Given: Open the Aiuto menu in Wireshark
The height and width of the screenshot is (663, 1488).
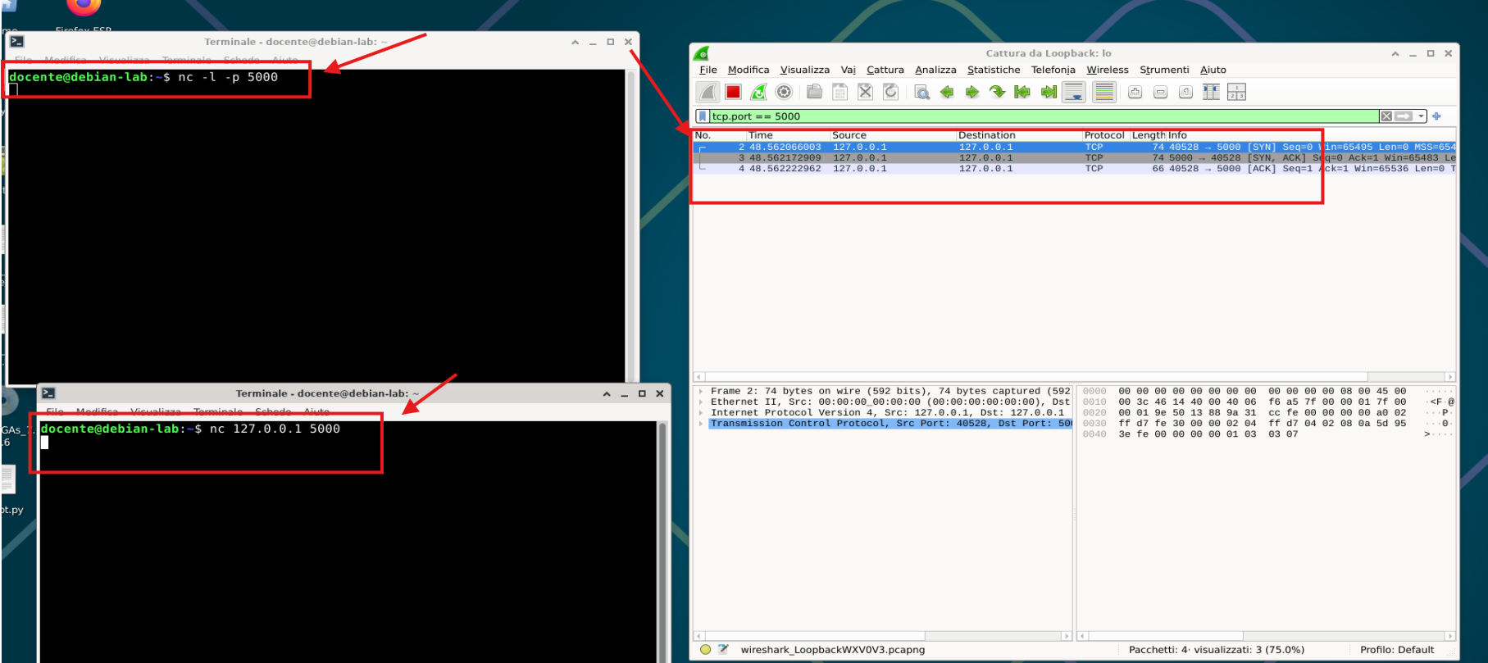Looking at the screenshot, I should (x=1213, y=70).
